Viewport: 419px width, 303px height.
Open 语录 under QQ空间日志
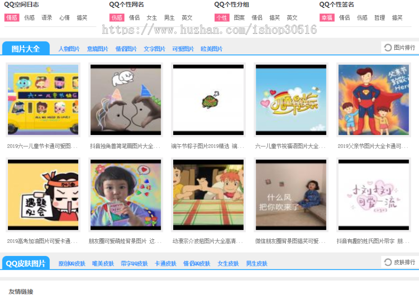tap(47, 18)
